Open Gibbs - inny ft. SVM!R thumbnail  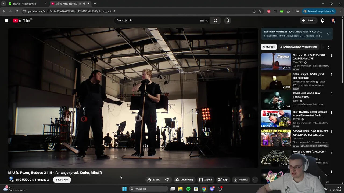click(x=276, y=81)
